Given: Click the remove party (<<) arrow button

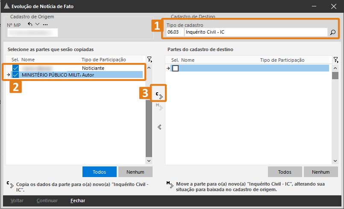Looking at the screenshot, I should (x=159, y=127).
